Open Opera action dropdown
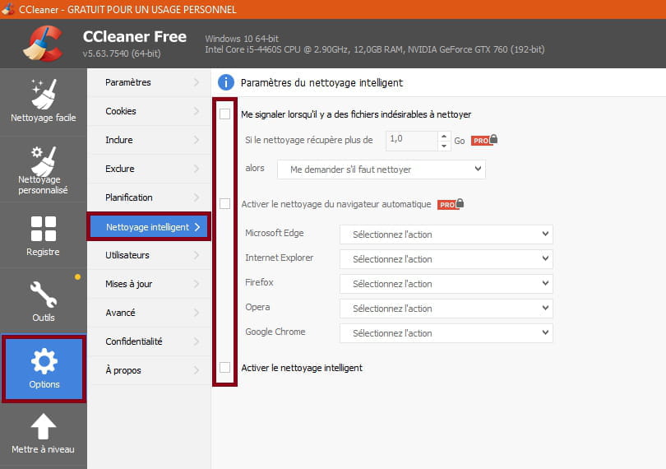The height and width of the screenshot is (469, 666). (446, 309)
